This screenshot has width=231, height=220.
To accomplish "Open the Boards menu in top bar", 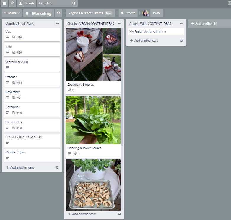I will pos(26,4).
